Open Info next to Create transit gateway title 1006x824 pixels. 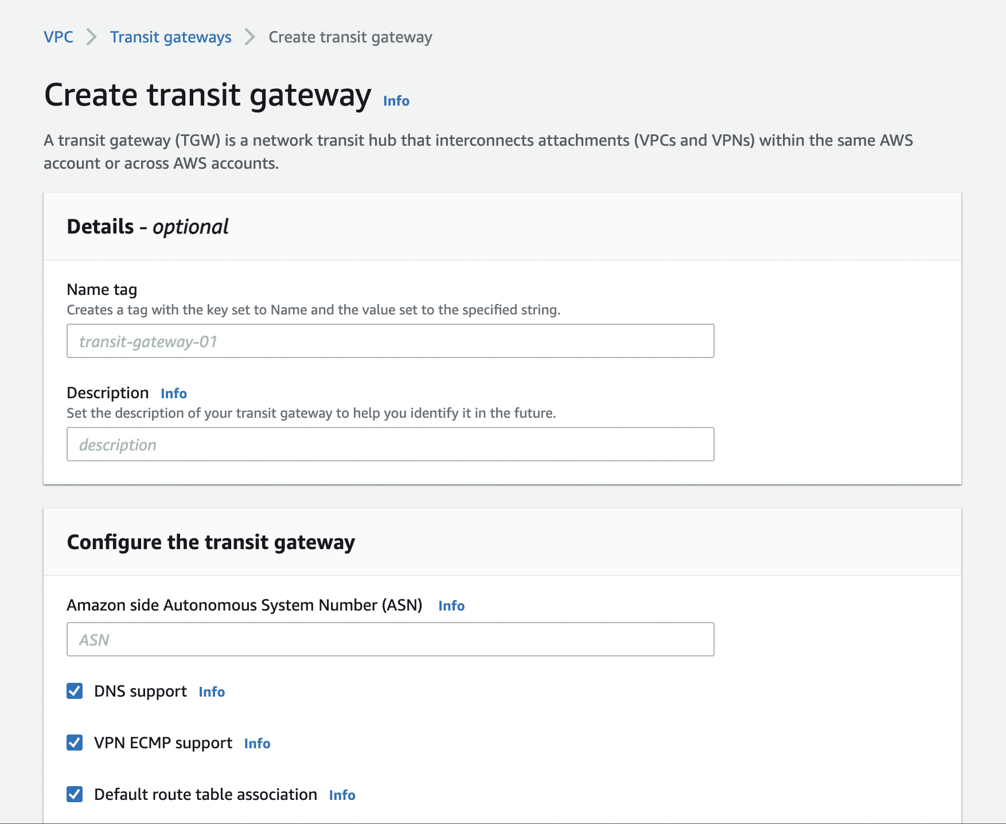[396, 101]
